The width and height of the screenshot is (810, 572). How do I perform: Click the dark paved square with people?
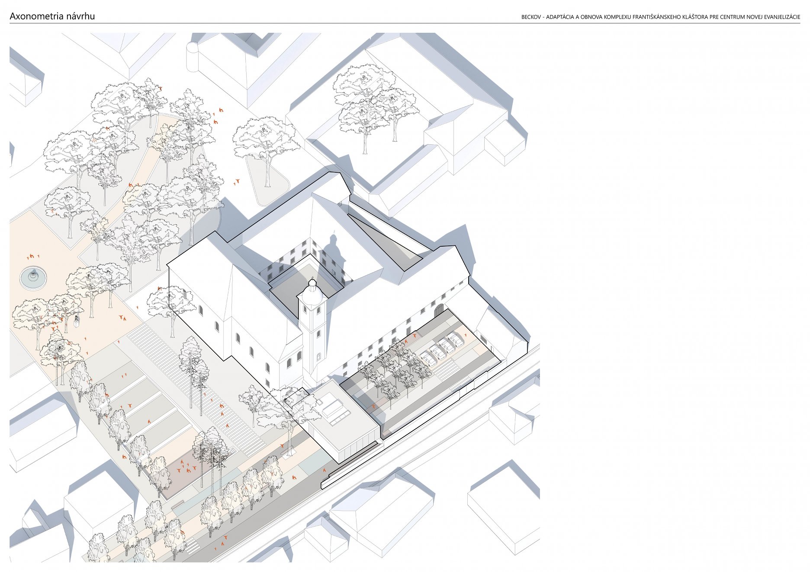click(184, 472)
